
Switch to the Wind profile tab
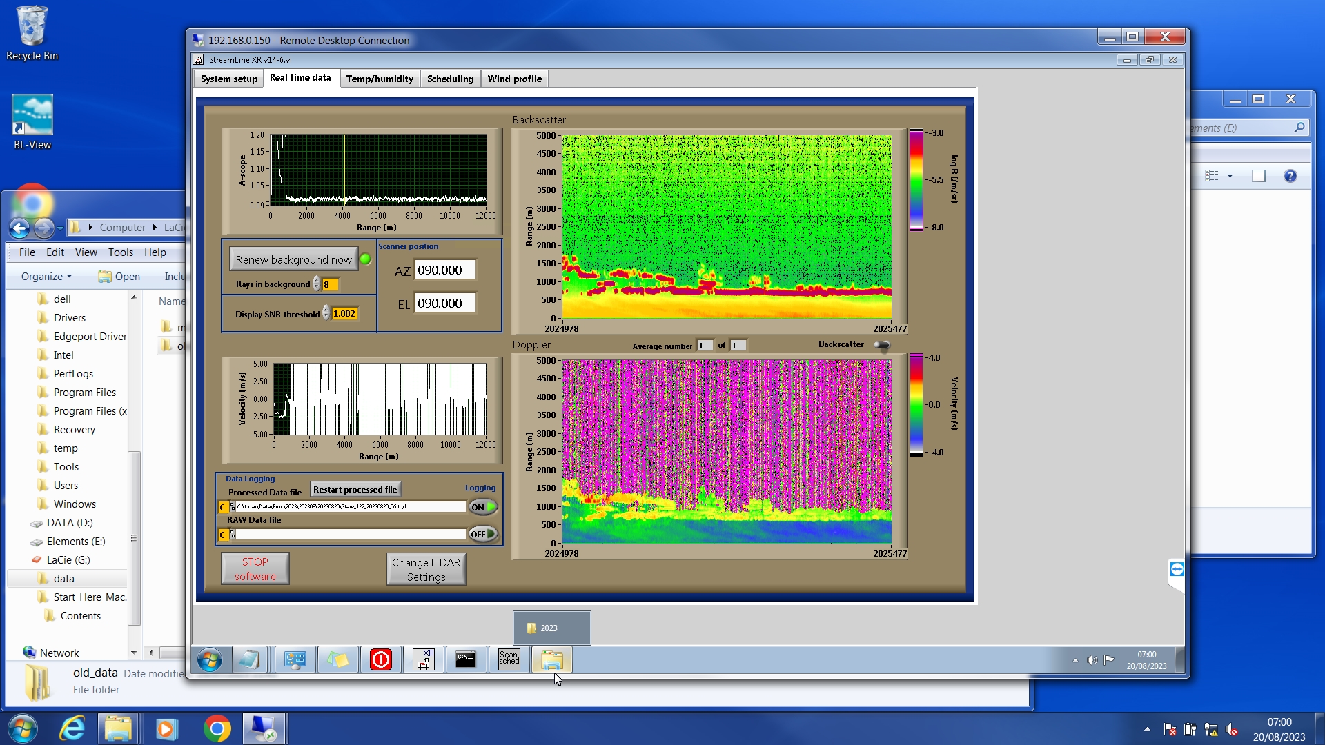(514, 79)
